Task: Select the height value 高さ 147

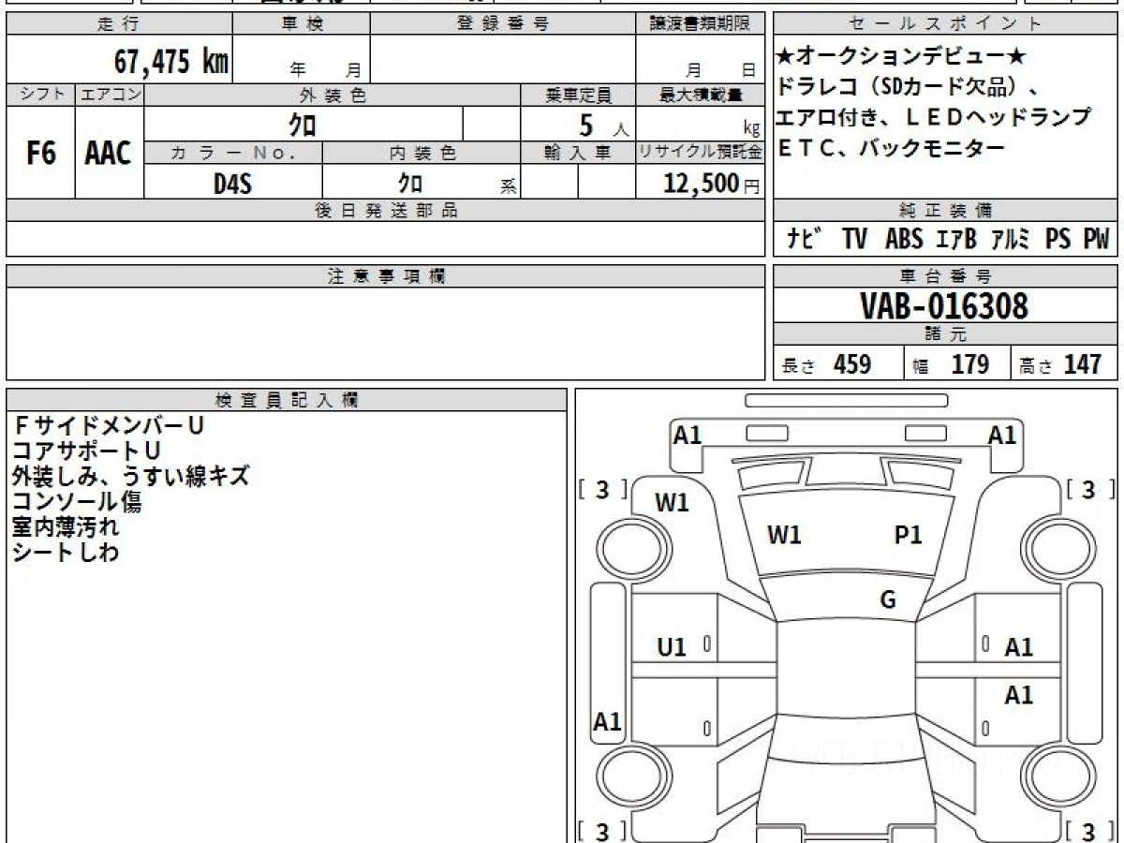Action: [x=1061, y=364]
